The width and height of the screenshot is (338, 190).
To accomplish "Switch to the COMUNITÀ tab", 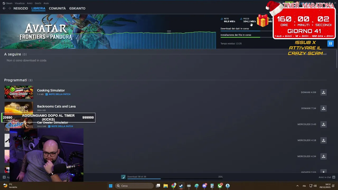I will [57, 8].
